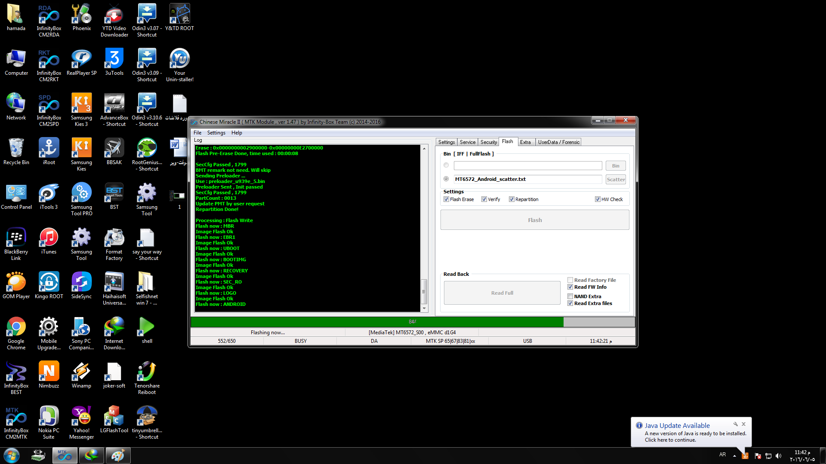
Task: Launch LGFlashTool from the desktop
Action: [114, 419]
